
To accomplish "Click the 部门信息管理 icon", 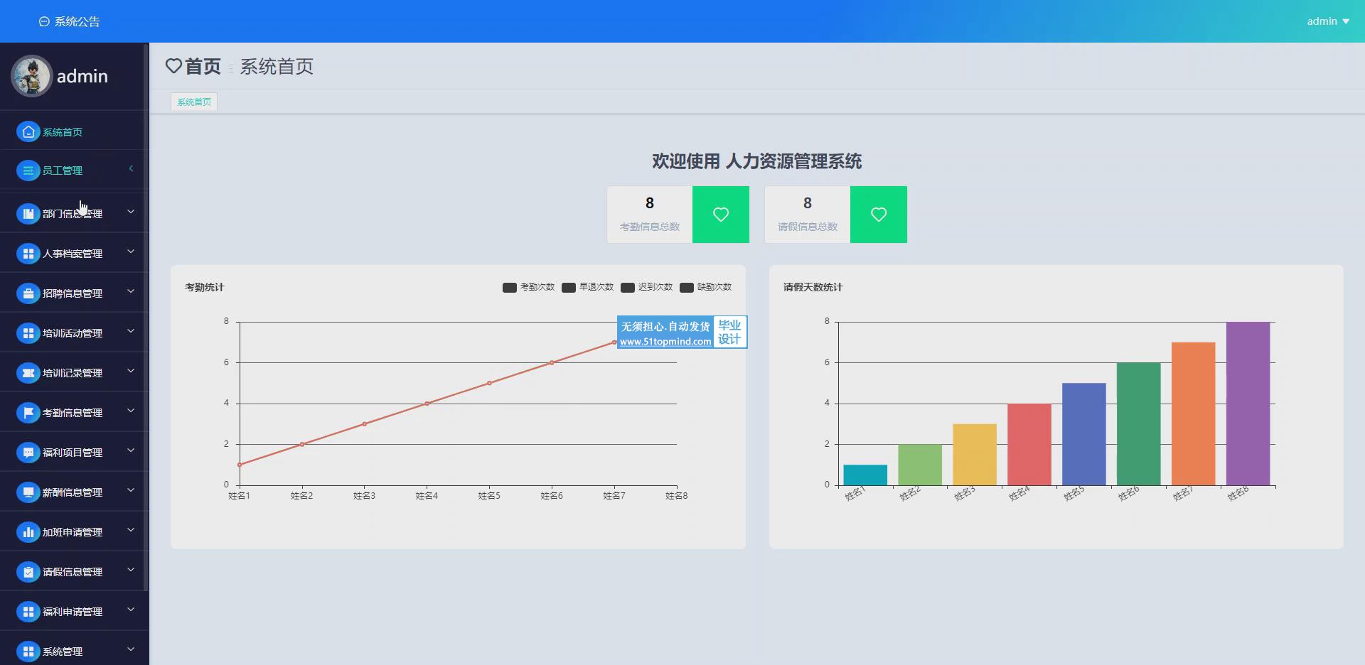I will coord(28,213).
